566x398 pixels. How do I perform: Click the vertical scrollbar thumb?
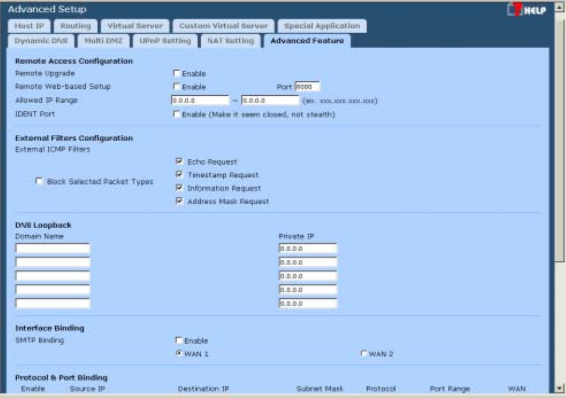pos(560,139)
